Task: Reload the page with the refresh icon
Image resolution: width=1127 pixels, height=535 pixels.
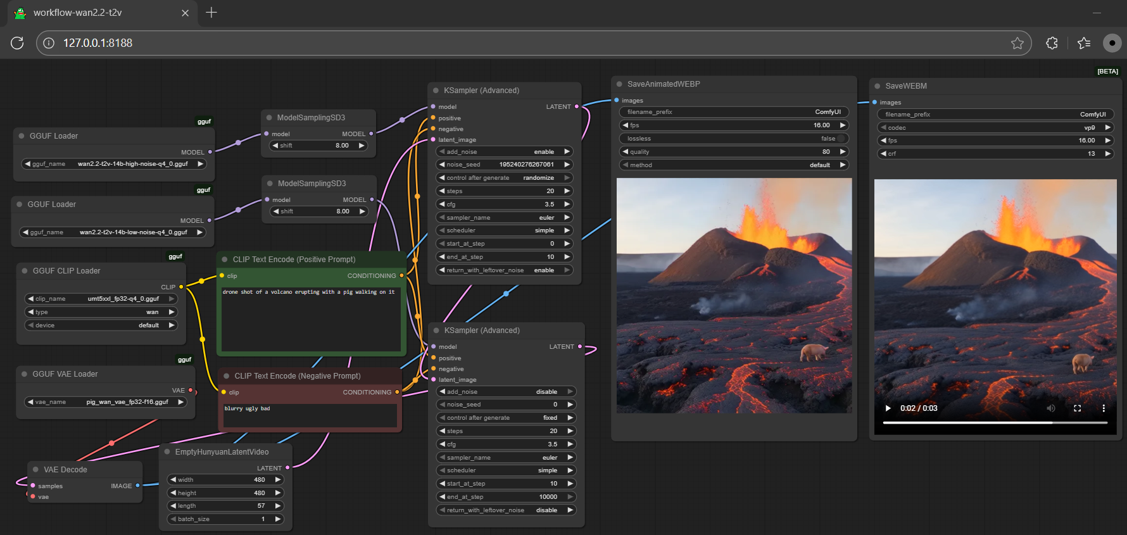Action: (x=17, y=43)
